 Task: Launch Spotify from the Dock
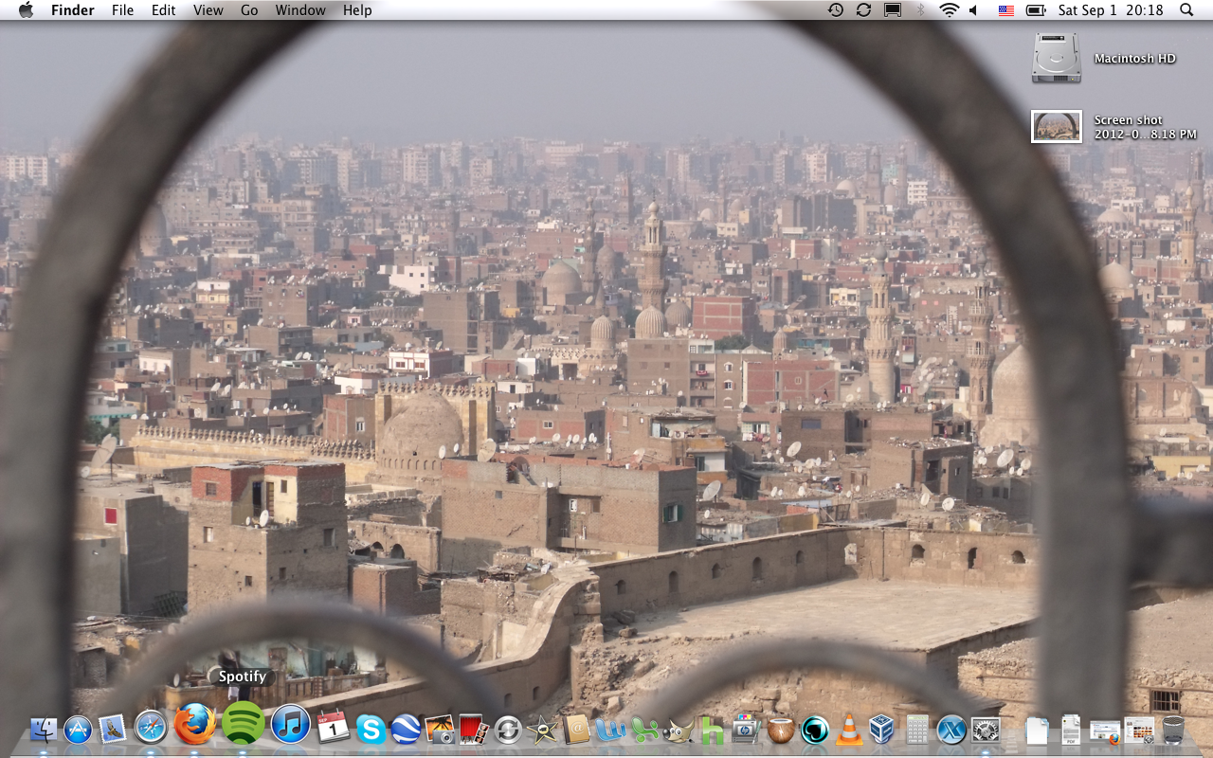244,723
